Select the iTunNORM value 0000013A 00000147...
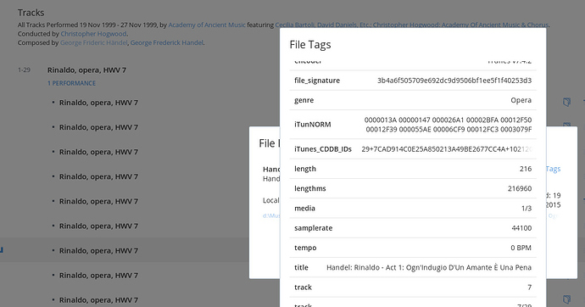Screen dimensions: 585x307 pyautogui.click(x=448, y=125)
